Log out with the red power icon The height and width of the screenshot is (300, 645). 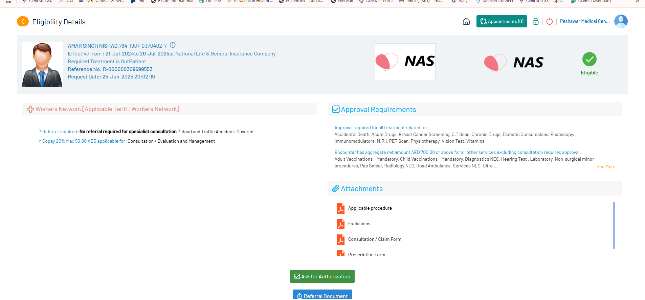[550, 22]
